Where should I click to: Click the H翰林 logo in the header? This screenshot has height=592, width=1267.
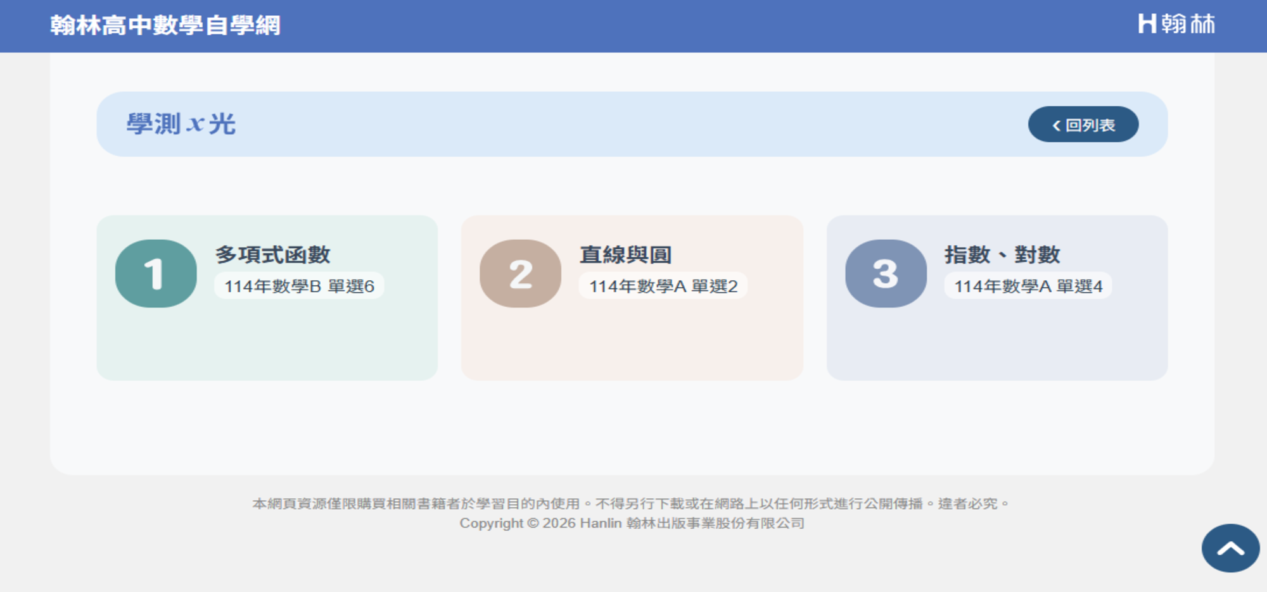point(1176,25)
